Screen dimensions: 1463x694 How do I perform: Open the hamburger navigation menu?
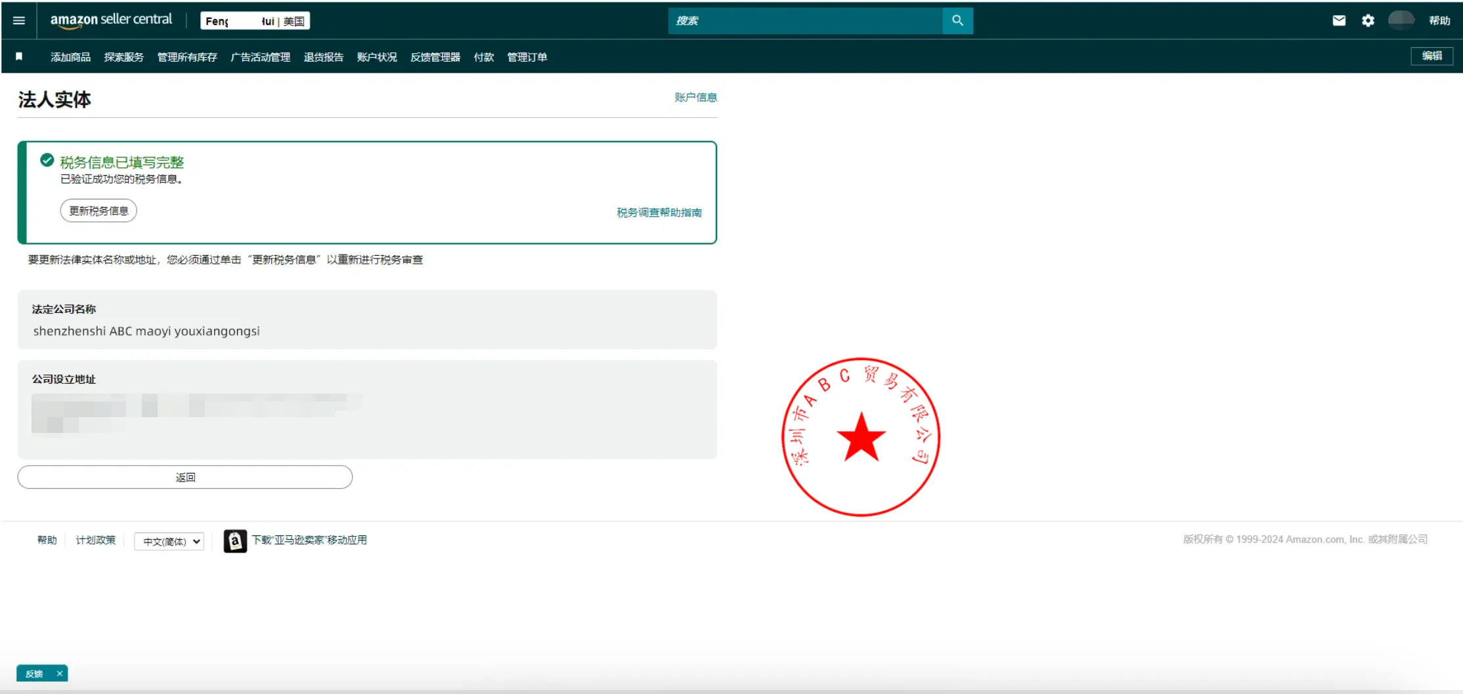pyautogui.click(x=19, y=20)
